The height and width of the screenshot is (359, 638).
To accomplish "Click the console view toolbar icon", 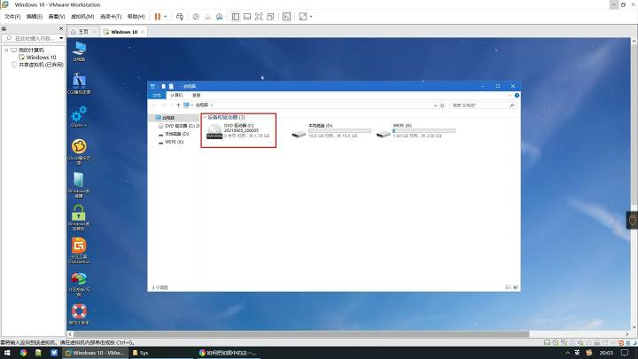I will (x=287, y=17).
